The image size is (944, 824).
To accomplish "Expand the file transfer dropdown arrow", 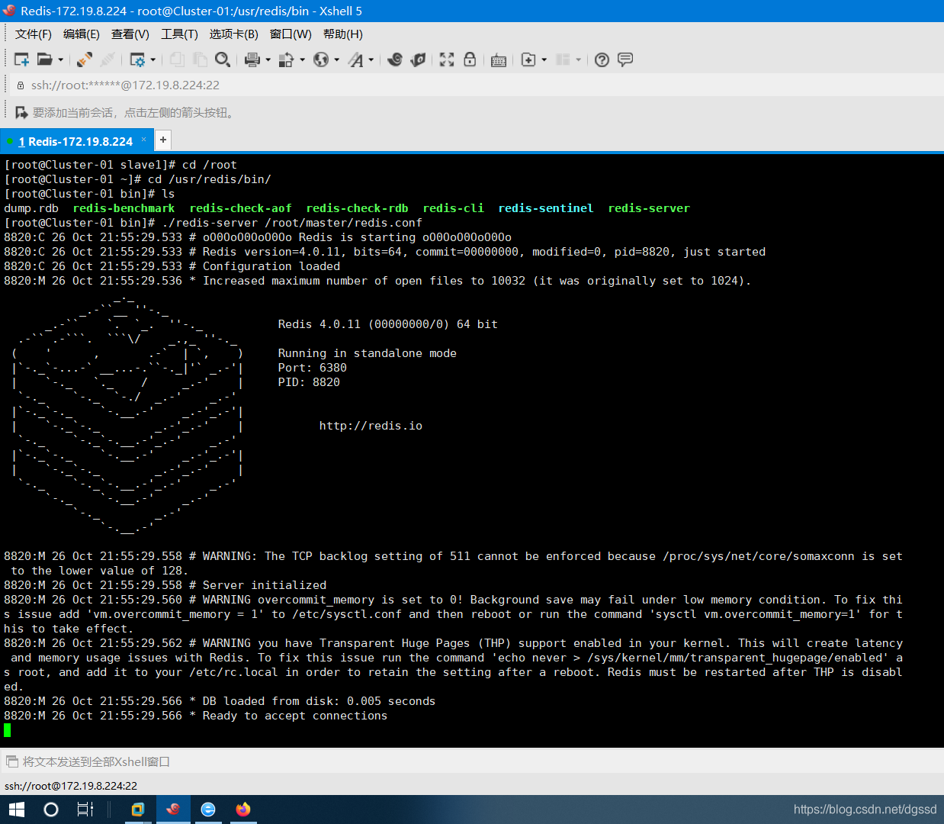I will [x=302, y=60].
